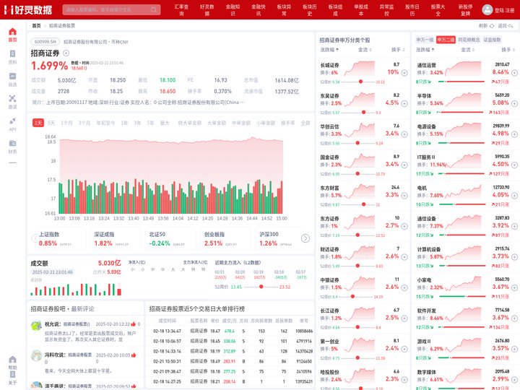This screenshot has width=520, height=390.
Task: Open 关于 about icon in sidebar
Action: [x=12, y=374]
